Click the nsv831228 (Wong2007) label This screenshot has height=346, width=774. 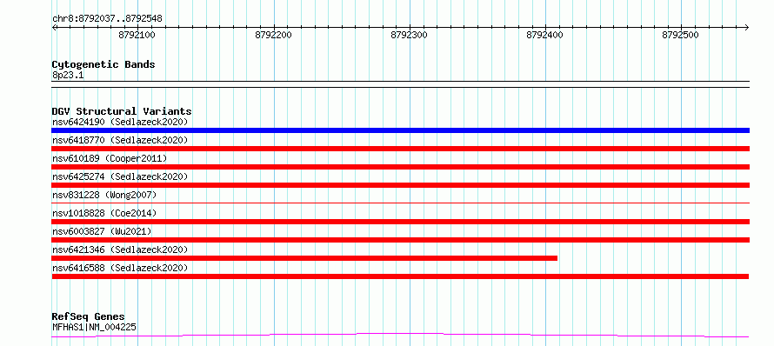pos(104,195)
